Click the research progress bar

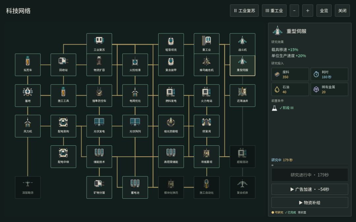click(x=310, y=165)
